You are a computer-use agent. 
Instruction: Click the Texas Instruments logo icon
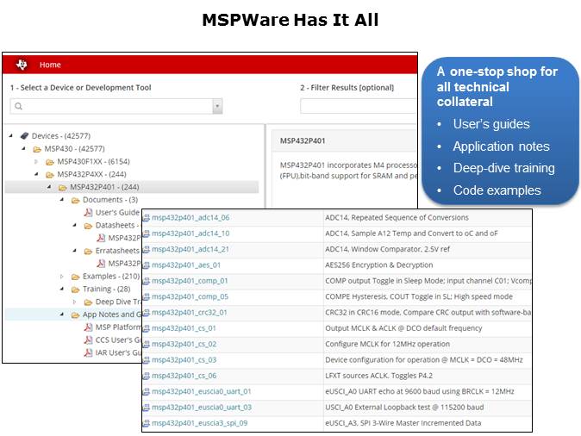pyautogui.click(x=22, y=65)
